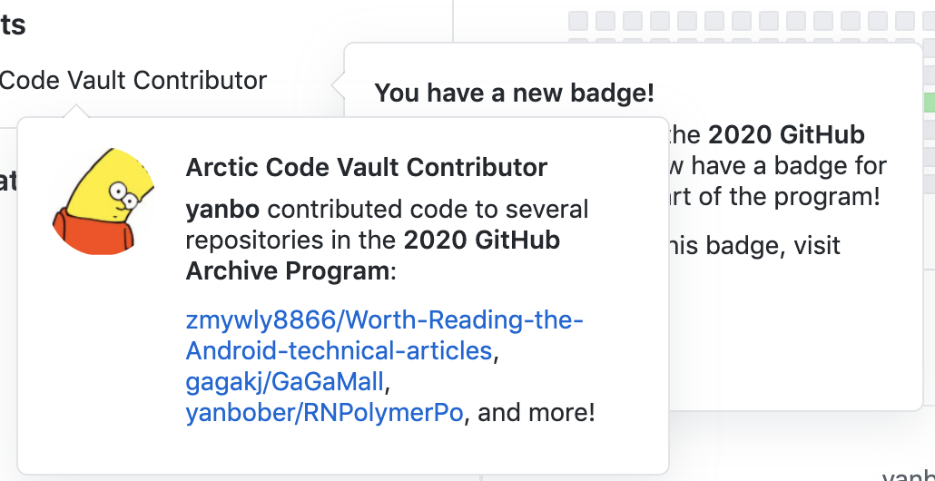Click the Arctic Code Vault Contributor hovercard title
This screenshot has width=935, height=481.
366,167
